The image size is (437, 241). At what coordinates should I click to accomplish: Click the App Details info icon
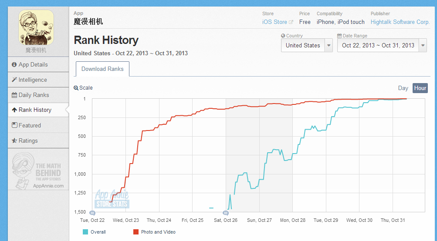(14, 64)
